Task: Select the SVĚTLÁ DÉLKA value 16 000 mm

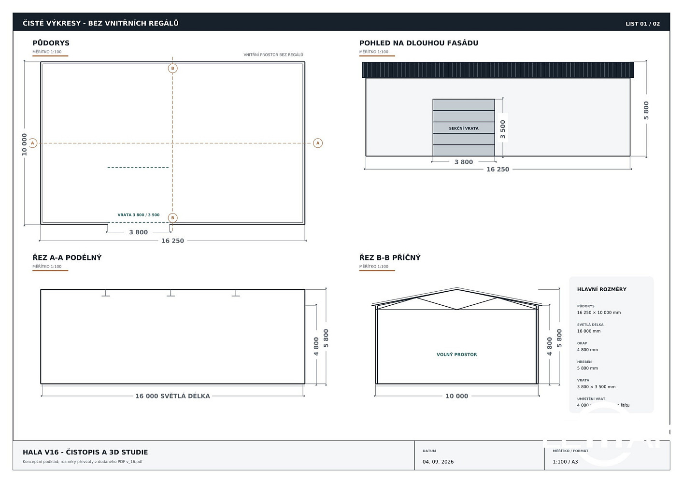Action: tap(589, 331)
